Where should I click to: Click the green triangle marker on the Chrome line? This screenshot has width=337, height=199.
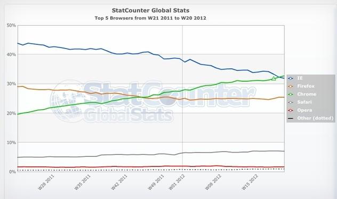tap(274, 78)
